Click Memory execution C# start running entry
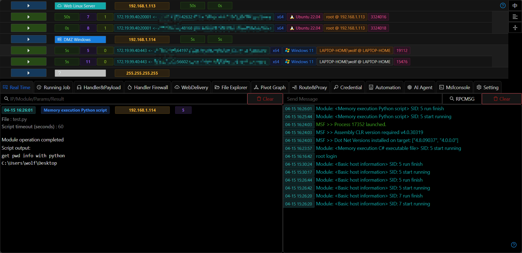Screen dimensions: 522x253 [x=388, y=148]
